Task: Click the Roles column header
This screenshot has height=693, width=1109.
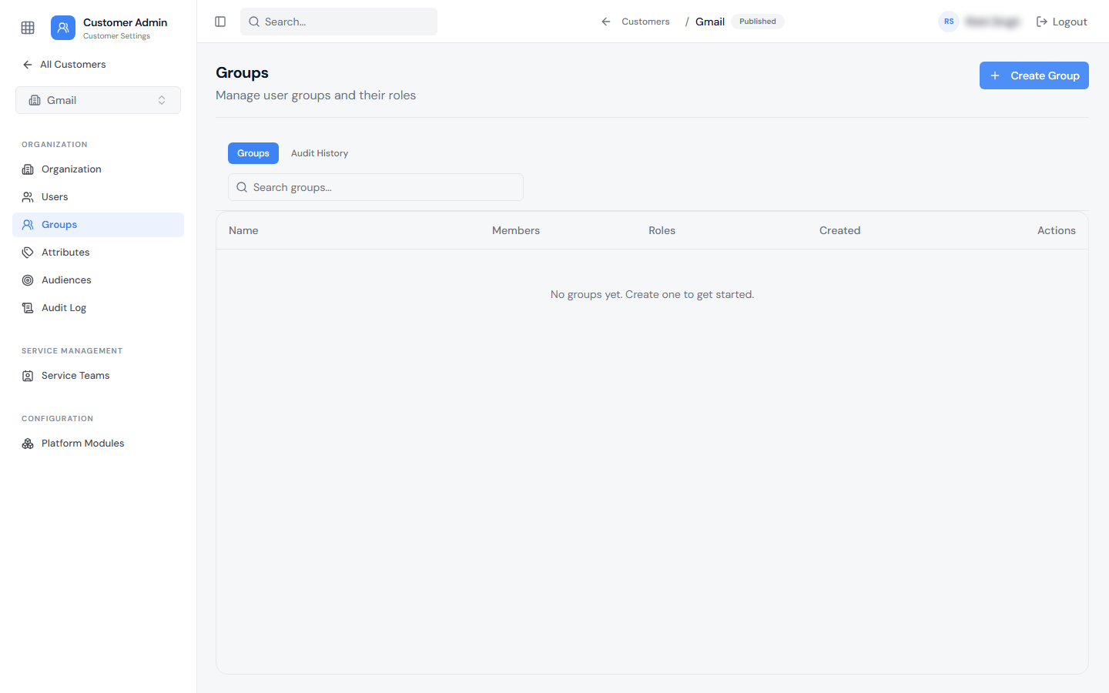Action: [x=662, y=230]
